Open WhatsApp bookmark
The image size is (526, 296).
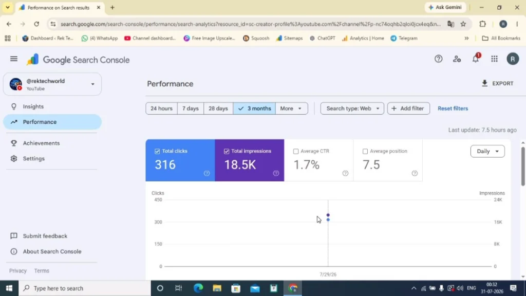pyautogui.click(x=100, y=38)
